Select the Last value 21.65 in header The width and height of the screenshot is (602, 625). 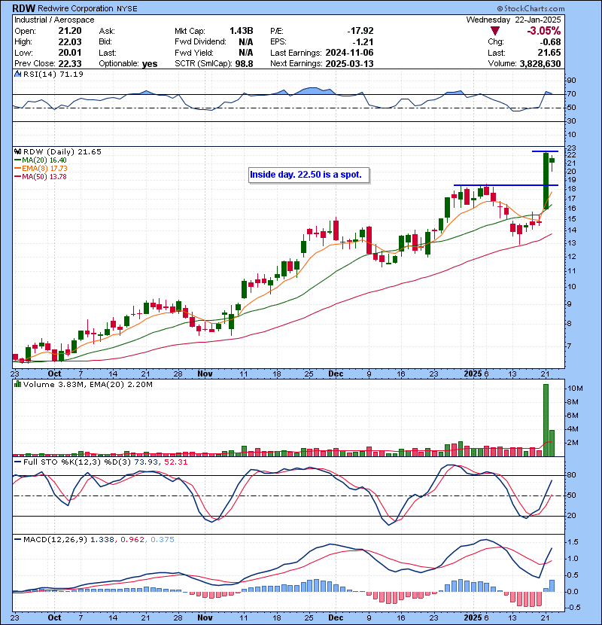pyautogui.click(x=549, y=53)
